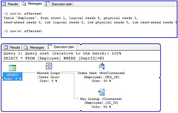Select the 'Key Lookup (Clustered)' label

coord(101,99)
